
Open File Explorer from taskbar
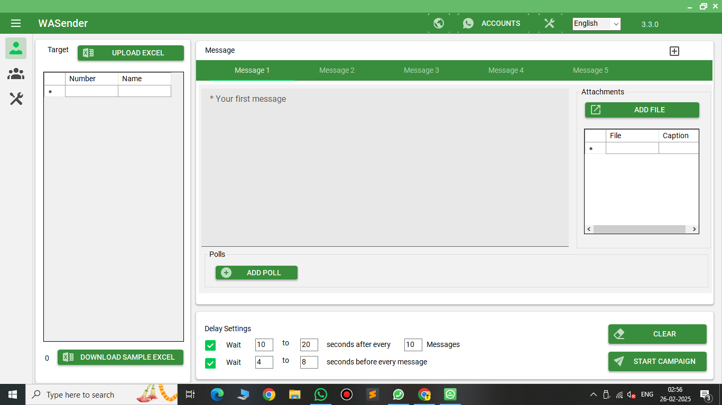click(295, 394)
